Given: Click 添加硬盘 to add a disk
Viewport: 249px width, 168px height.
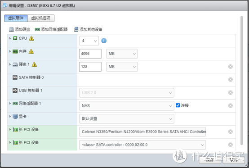Looking at the screenshot, I should 20,29.
